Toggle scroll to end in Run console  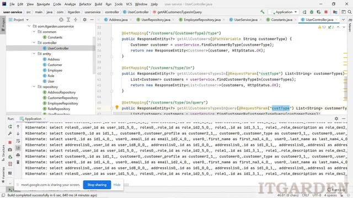click(18, 148)
